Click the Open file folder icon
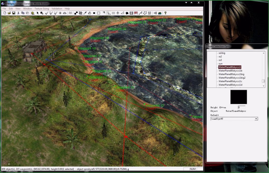269x173 pixels. (9, 13)
